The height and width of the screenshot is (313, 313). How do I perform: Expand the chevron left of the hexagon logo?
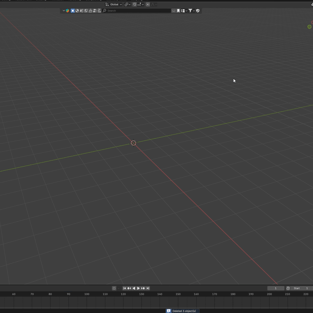click(63, 10)
